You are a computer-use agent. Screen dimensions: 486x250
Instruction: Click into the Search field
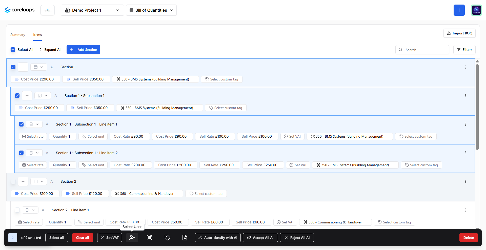pos(422,50)
